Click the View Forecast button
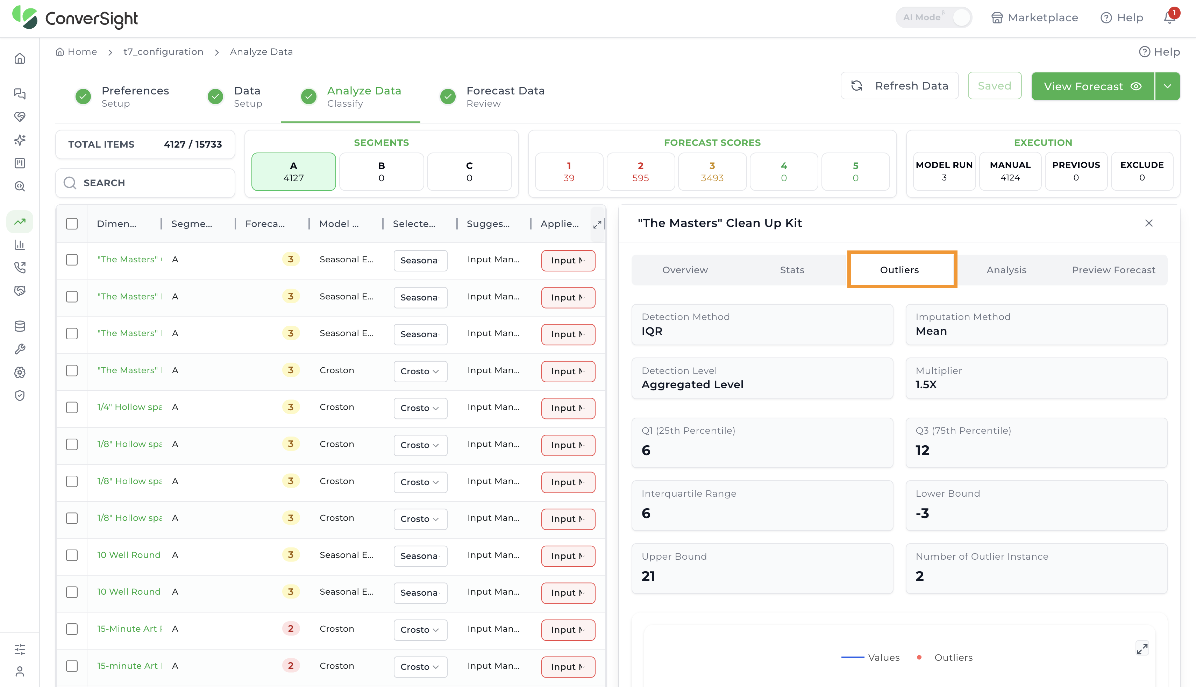 (1093, 86)
